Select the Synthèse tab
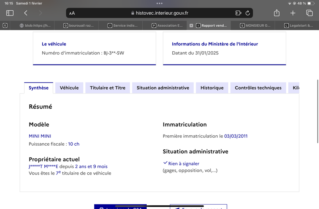The width and height of the screenshot is (319, 209). (x=39, y=88)
